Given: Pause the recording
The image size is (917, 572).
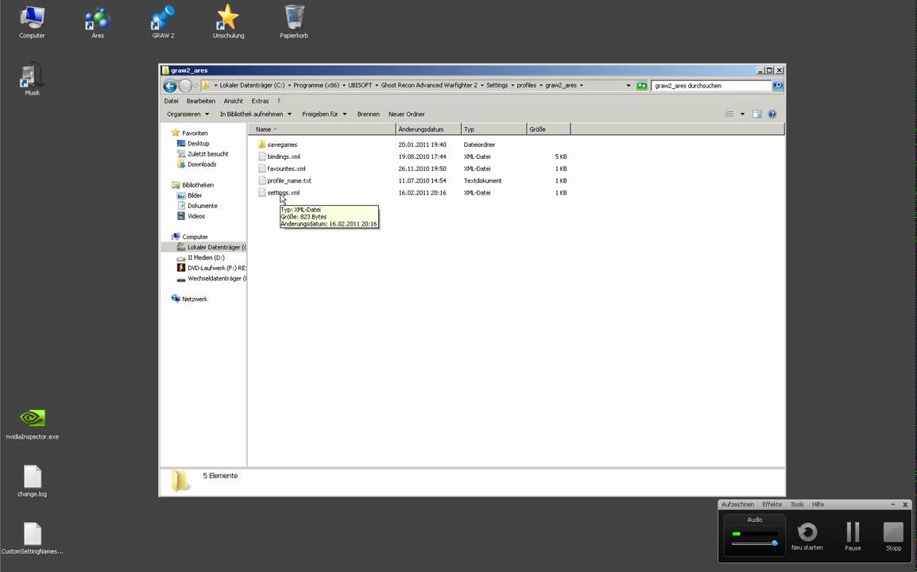Looking at the screenshot, I should (x=853, y=536).
